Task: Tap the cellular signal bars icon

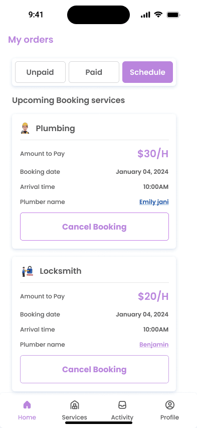Action: (x=145, y=15)
